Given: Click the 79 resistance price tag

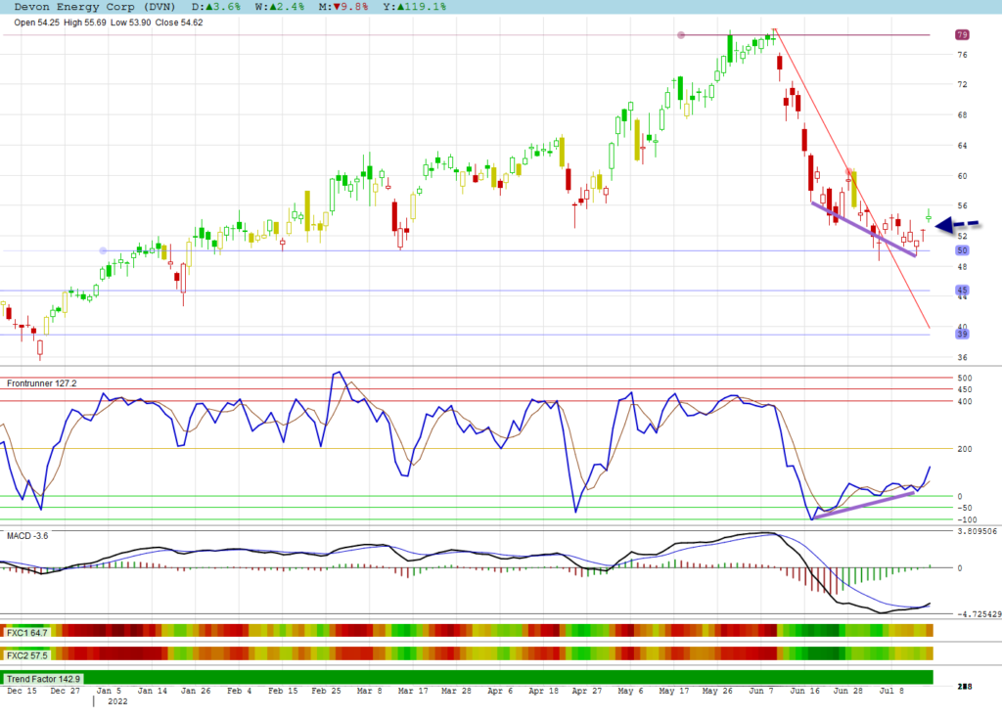Looking at the screenshot, I should click(962, 34).
